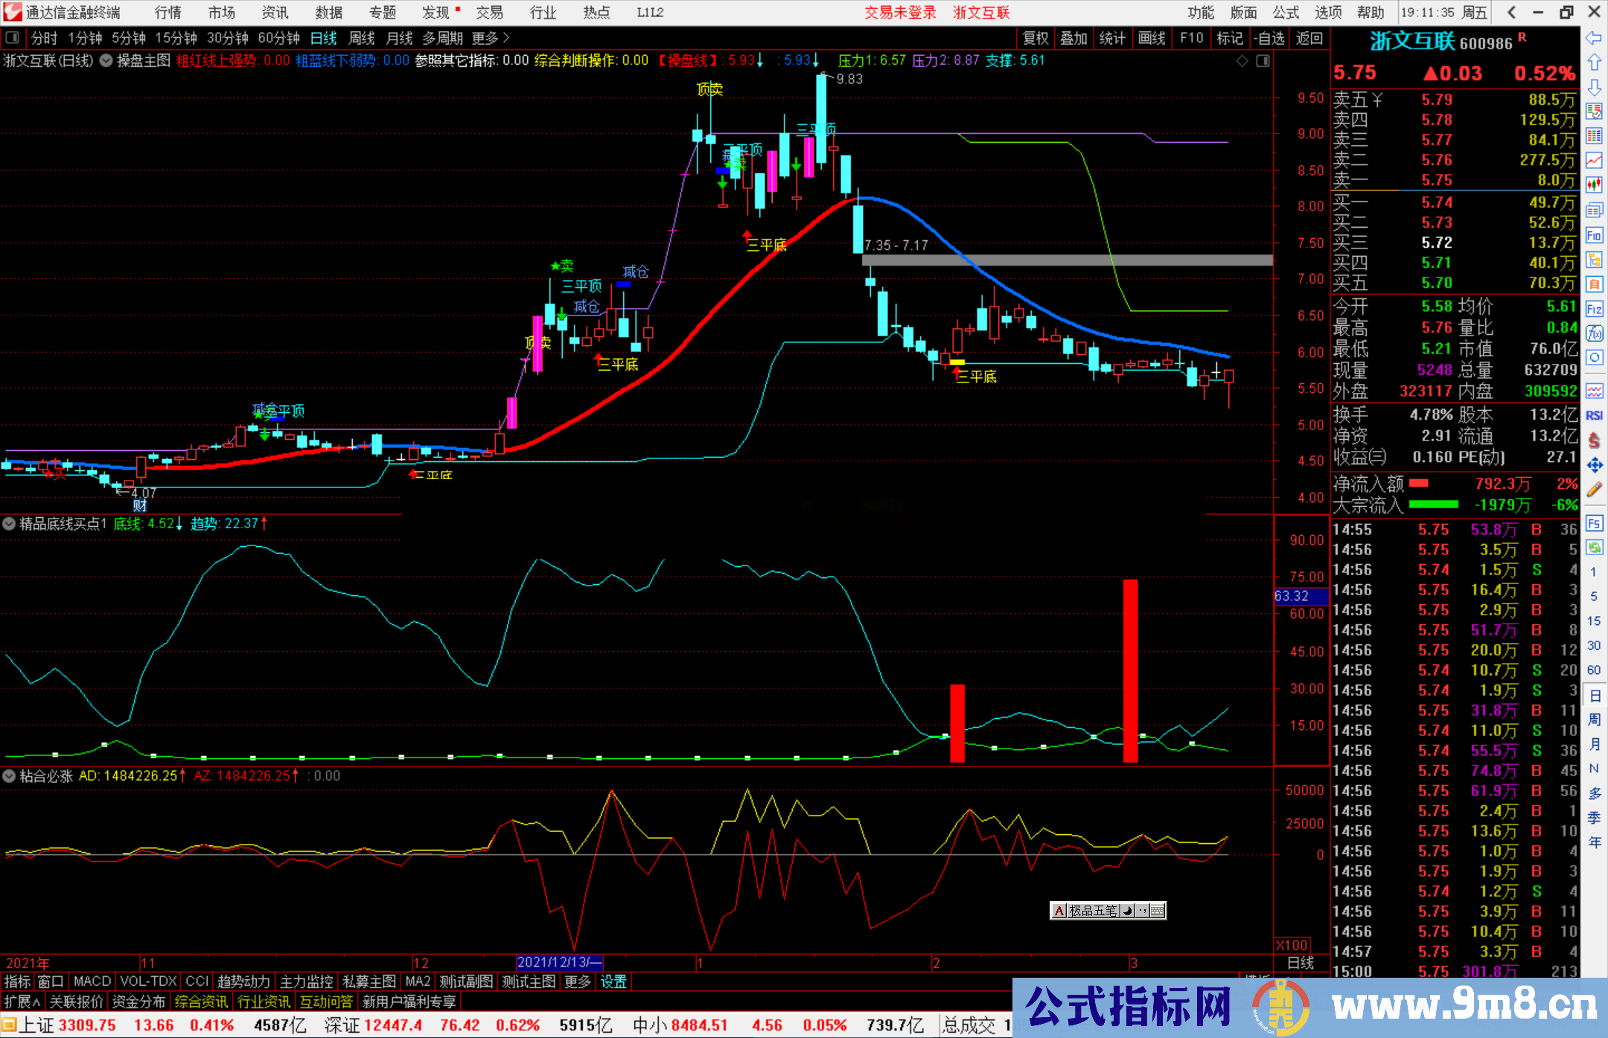Switch to the 周线 period tab
This screenshot has height=1038, width=1608.
coord(362,38)
